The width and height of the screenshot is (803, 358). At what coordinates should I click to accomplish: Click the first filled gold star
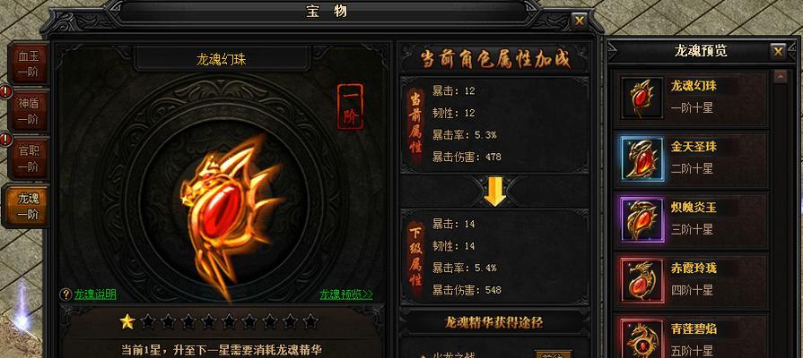[x=127, y=321]
